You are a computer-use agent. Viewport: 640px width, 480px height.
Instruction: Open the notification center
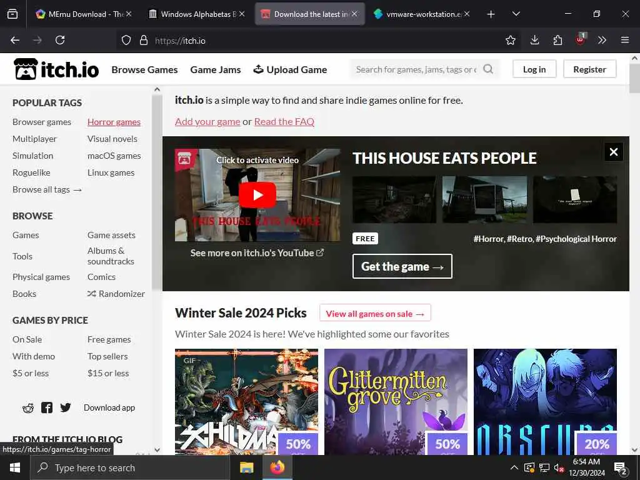point(621,467)
